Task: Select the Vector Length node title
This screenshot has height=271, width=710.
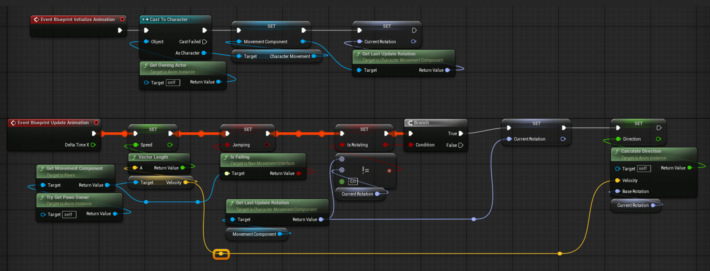Action: click(153, 157)
